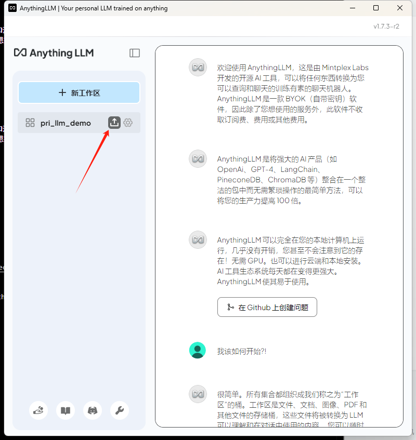Toggle the sidebar collapse icon
The height and width of the screenshot is (440, 416).
coord(135,53)
